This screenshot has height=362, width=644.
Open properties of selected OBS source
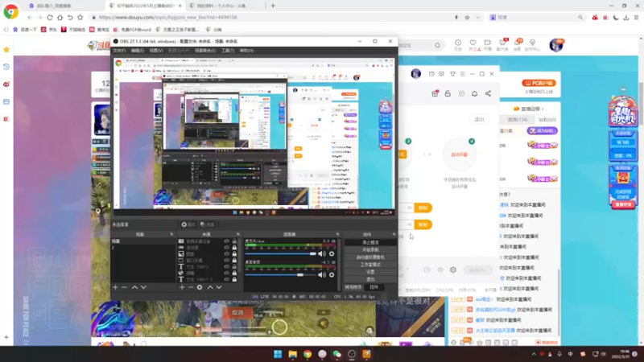(188, 224)
